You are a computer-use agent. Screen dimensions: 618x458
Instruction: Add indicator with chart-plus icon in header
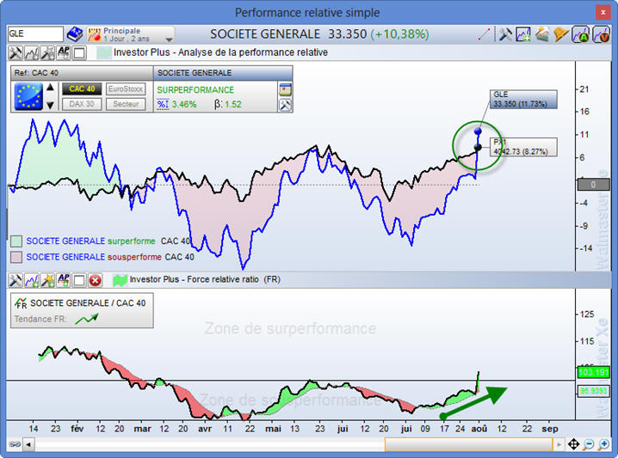coord(523,34)
